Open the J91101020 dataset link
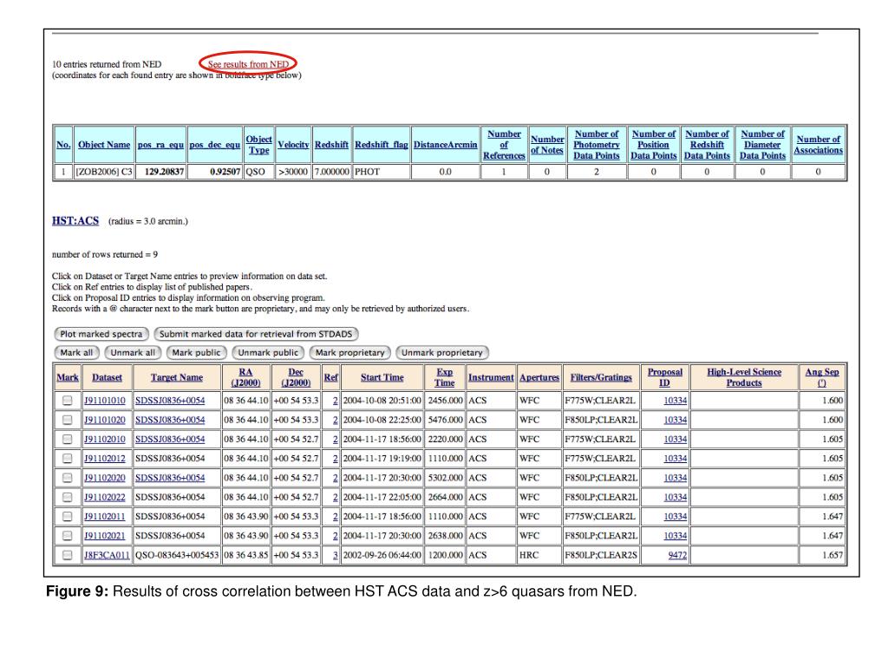The height and width of the screenshot is (666, 888). pos(105,420)
